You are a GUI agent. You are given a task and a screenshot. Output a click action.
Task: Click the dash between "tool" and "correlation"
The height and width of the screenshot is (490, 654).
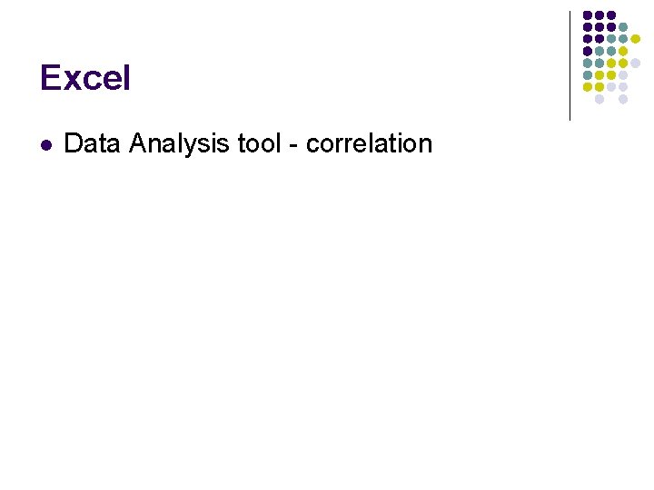(293, 146)
